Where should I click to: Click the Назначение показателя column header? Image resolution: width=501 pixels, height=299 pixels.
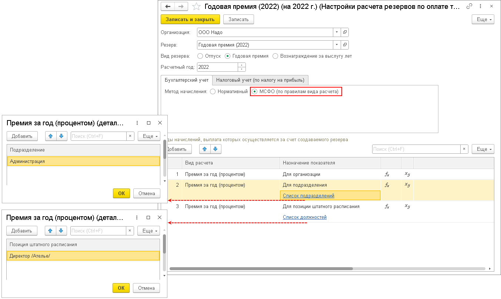point(330,163)
